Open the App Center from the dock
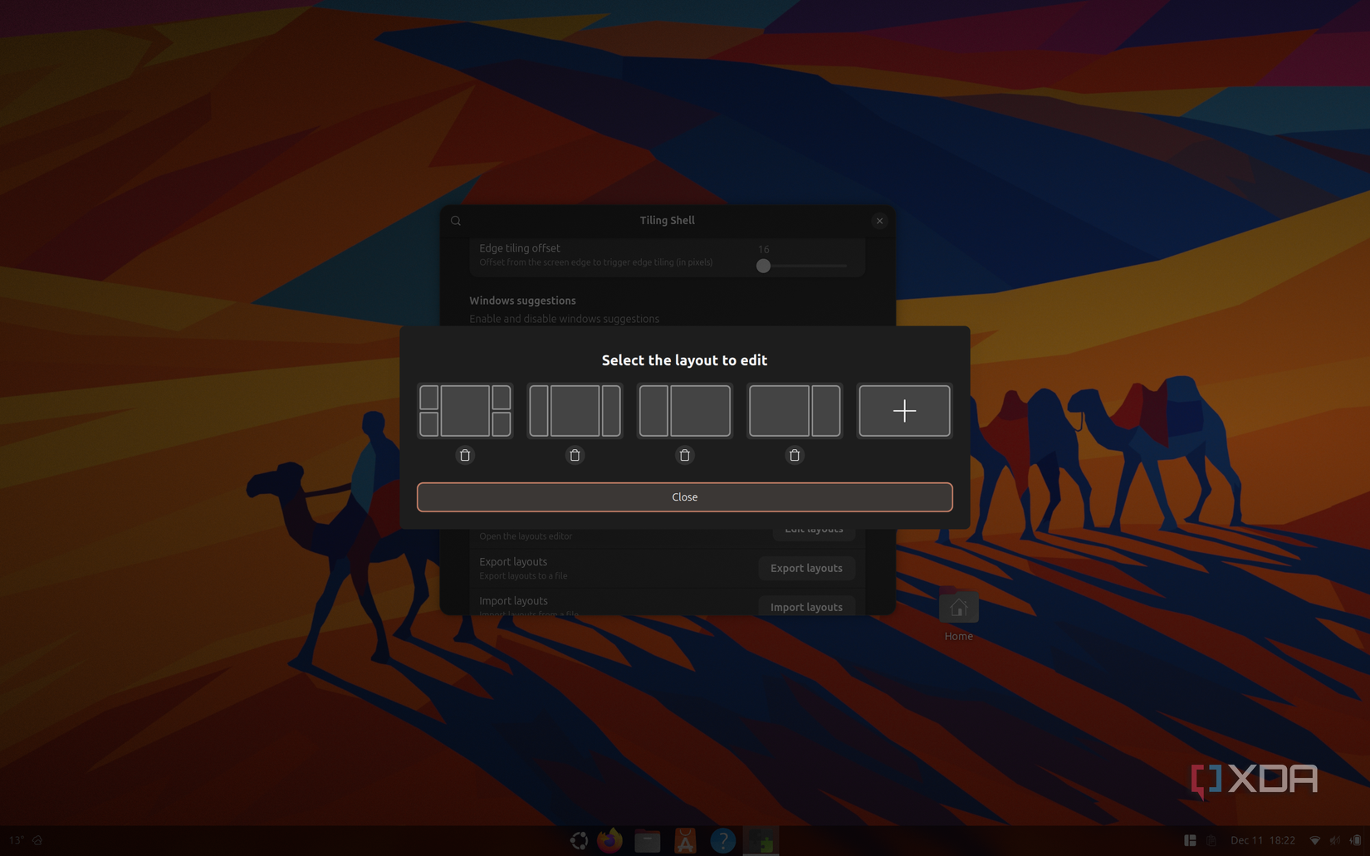 pyautogui.click(x=685, y=840)
